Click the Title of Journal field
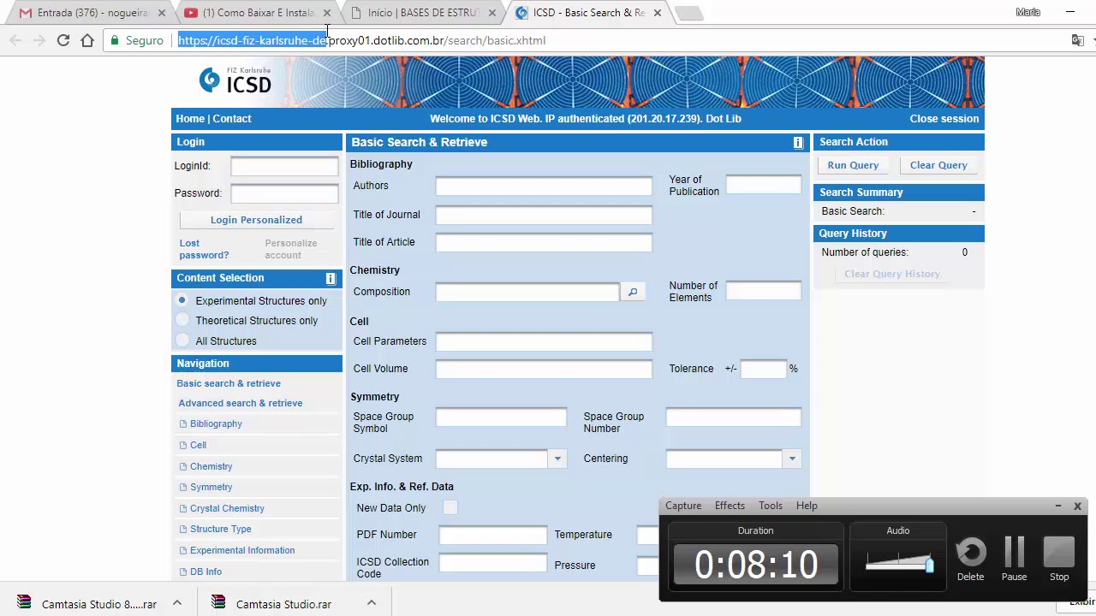The image size is (1096, 616). point(544,216)
